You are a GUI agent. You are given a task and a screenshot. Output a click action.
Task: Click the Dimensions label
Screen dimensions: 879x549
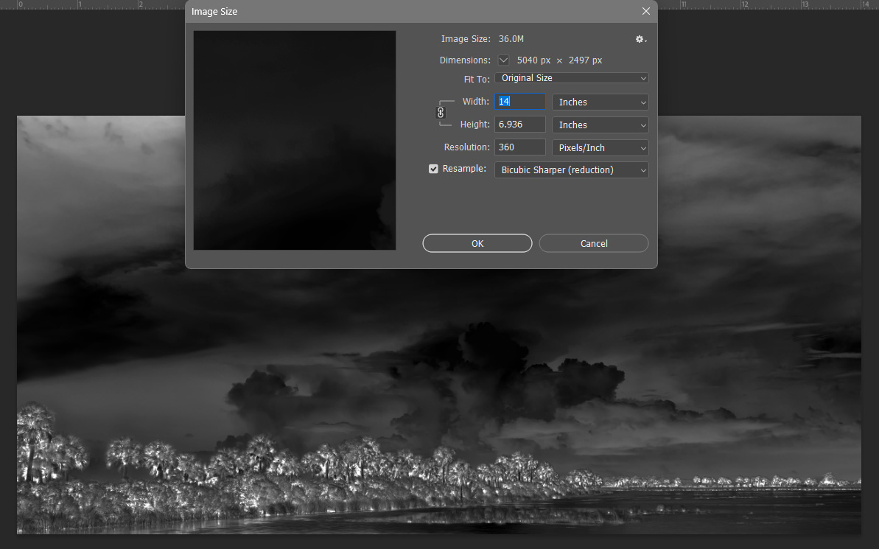tap(465, 60)
